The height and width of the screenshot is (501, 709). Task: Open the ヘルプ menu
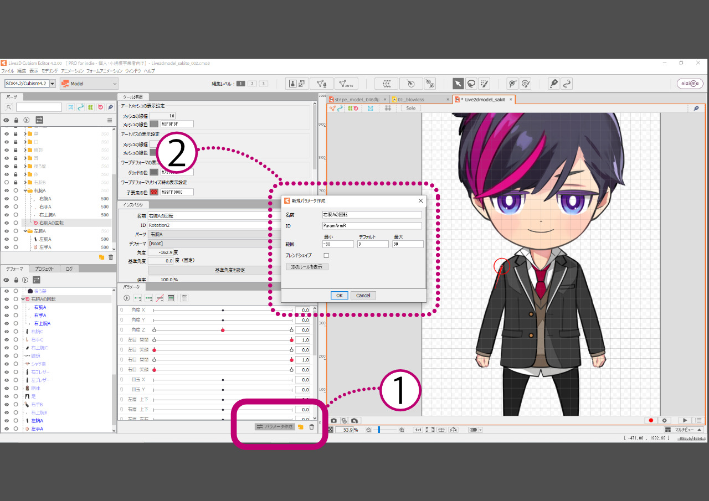tap(150, 71)
